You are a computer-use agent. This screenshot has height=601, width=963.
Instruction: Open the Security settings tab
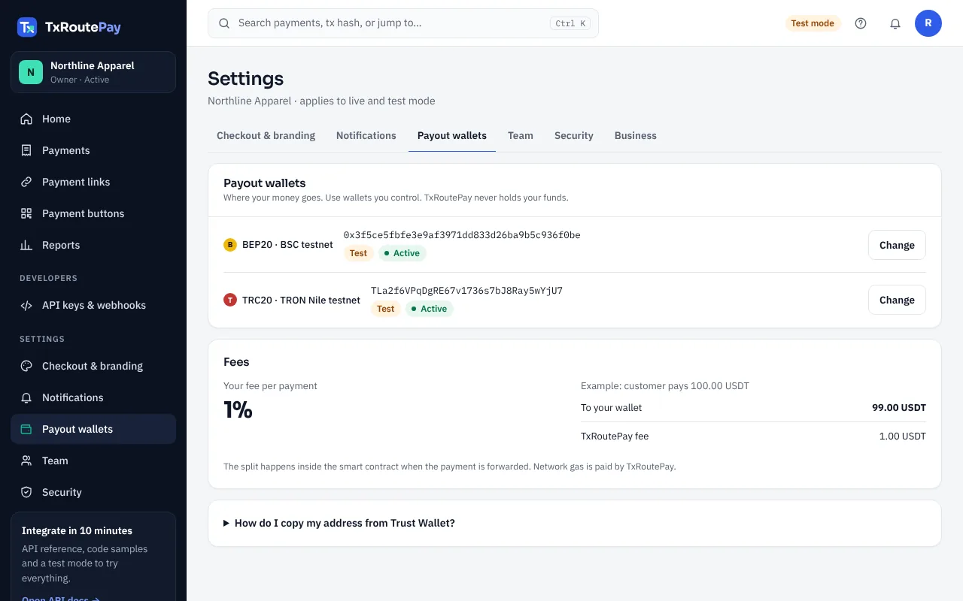(x=574, y=136)
